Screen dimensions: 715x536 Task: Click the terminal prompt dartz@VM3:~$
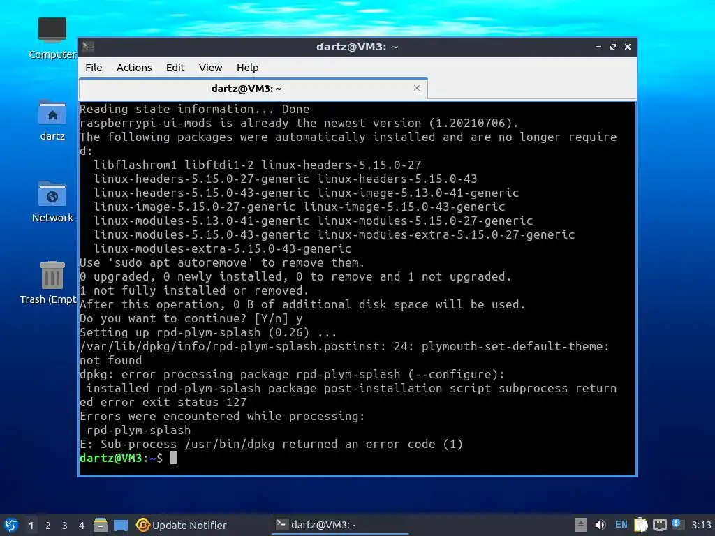tap(121, 458)
